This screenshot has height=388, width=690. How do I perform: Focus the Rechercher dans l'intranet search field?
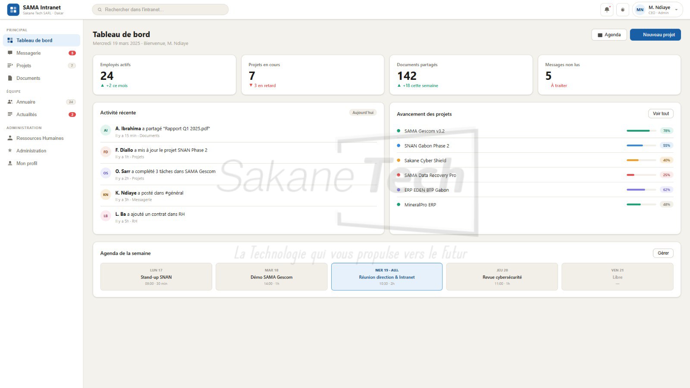(160, 9)
